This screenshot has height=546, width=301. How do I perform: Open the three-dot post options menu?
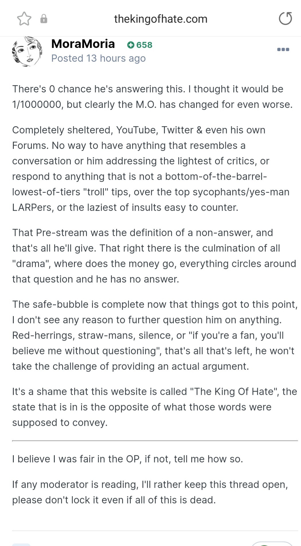point(283,49)
